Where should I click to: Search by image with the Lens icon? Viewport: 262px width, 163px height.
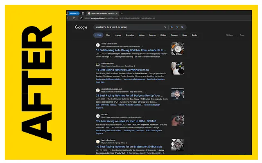(x=177, y=27)
